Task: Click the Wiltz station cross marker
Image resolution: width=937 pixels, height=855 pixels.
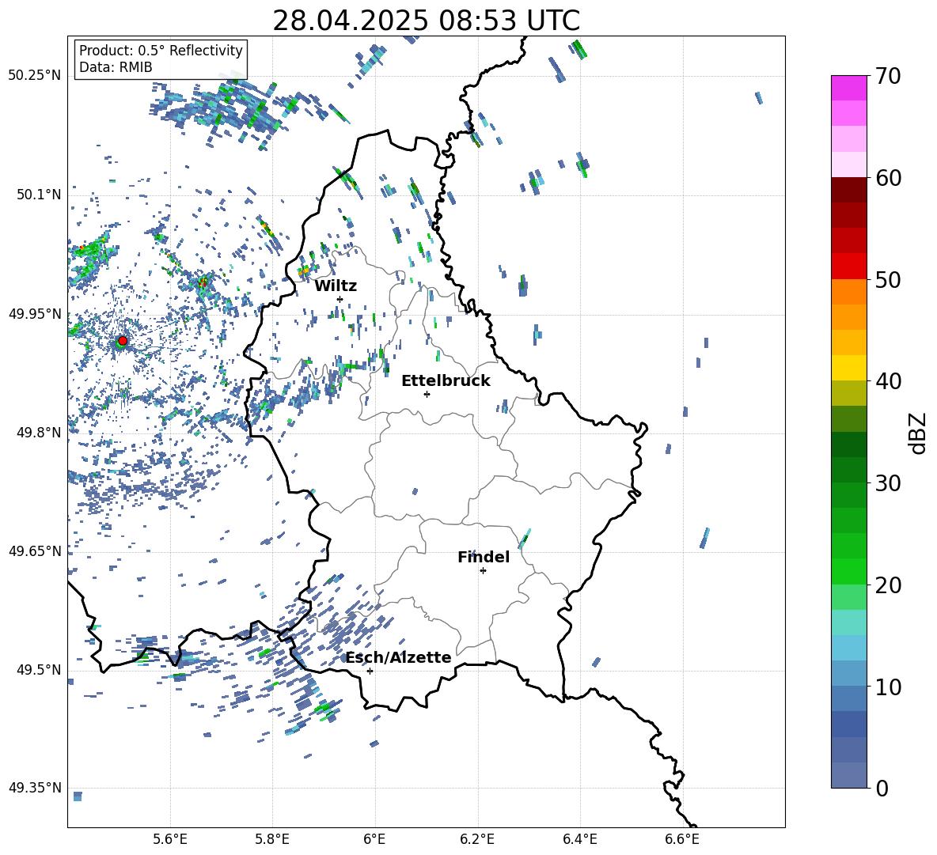Action: point(340,299)
